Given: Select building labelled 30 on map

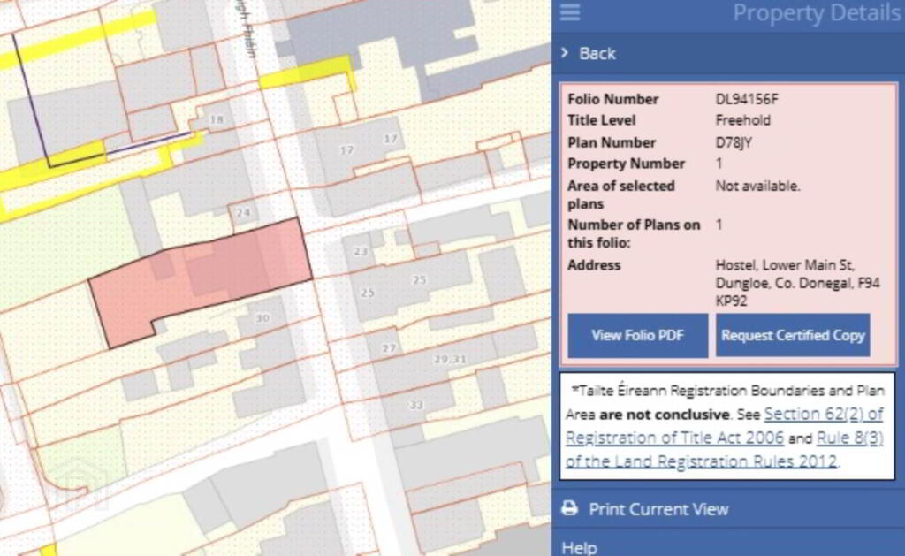Looking at the screenshot, I should (x=262, y=318).
